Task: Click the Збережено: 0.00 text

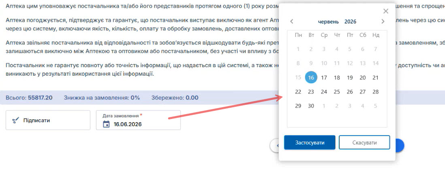Action: click(175, 98)
